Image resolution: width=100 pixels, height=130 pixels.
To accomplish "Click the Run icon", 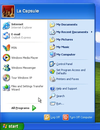I will (x=52, y=103).
